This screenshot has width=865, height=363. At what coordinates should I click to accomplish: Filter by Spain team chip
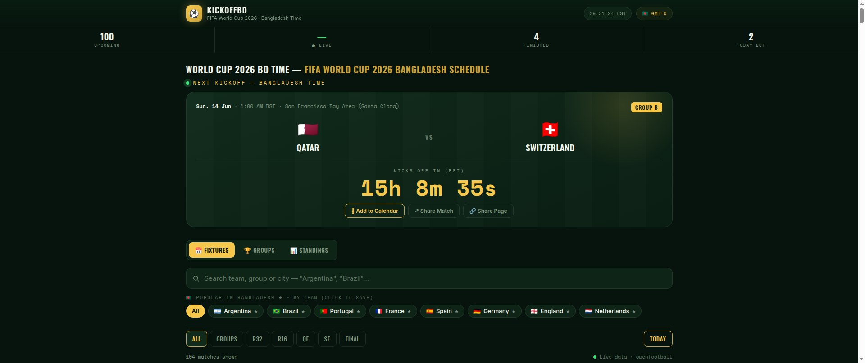[442, 311]
